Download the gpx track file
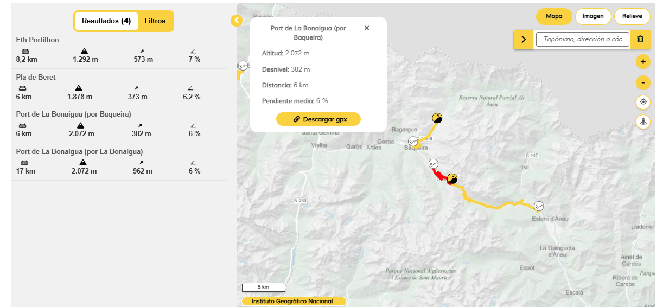 [x=318, y=119]
